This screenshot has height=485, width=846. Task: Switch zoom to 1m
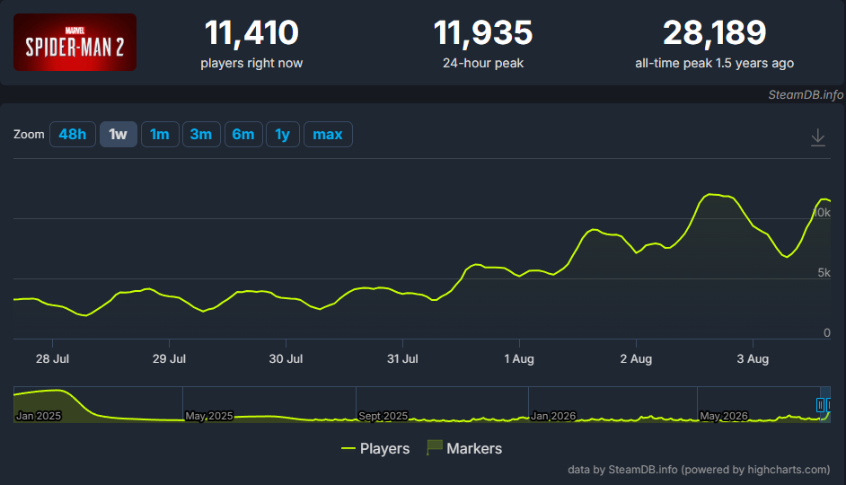pyautogui.click(x=160, y=135)
